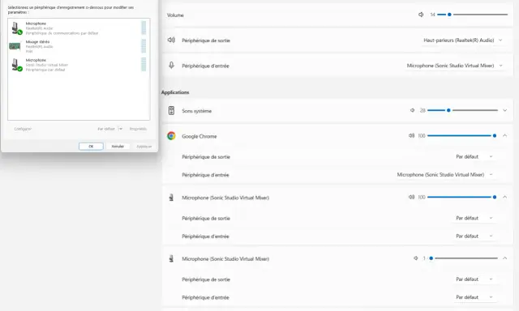The image size is (519, 311).
Task: Select the Realtek Microphone device icon in dialog
Action: (16, 28)
